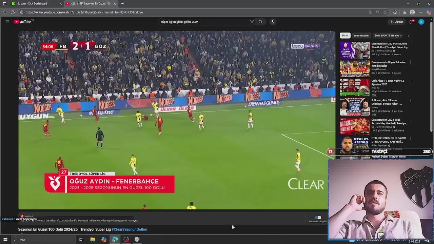Expand more filter chips with the arrow

click(x=408, y=36)
